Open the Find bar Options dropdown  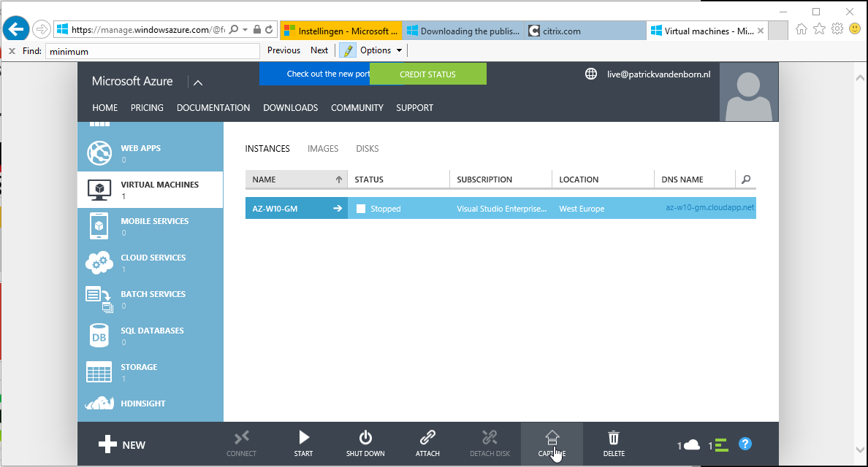click(381, 50)
